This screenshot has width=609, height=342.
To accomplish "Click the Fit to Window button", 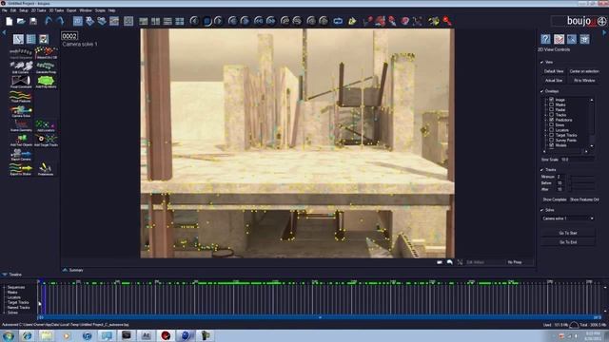I will 584,80.
